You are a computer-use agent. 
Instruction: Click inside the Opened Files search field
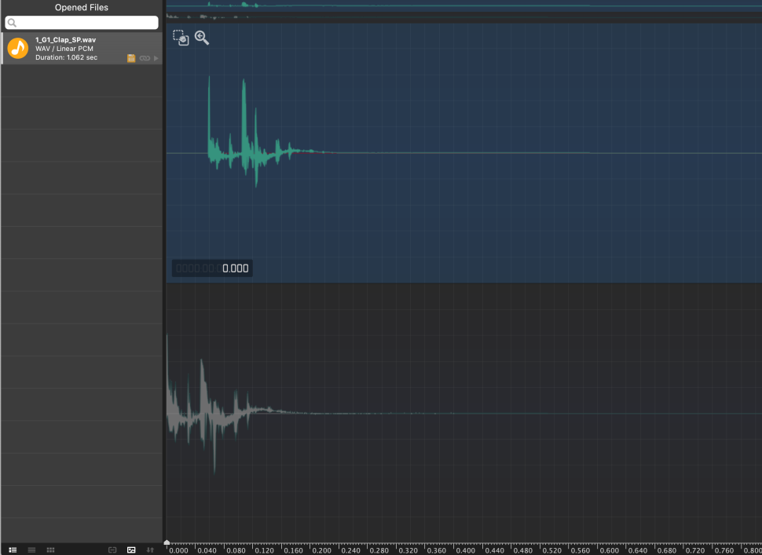point(82,23)
